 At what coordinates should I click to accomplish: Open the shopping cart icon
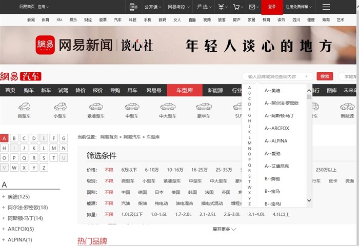coord(236,7)
